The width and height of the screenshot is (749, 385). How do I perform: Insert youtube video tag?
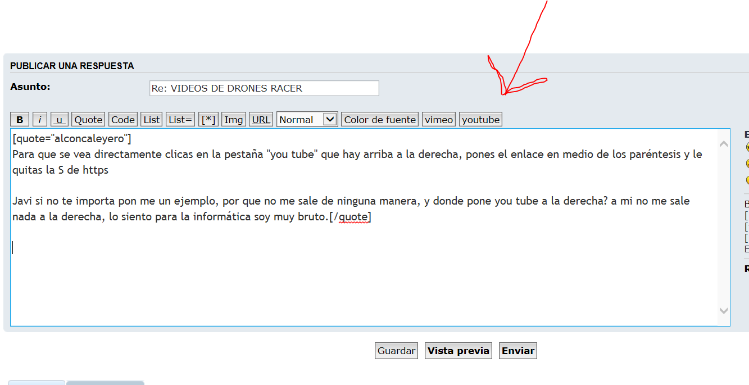click(x=480, y=120)
